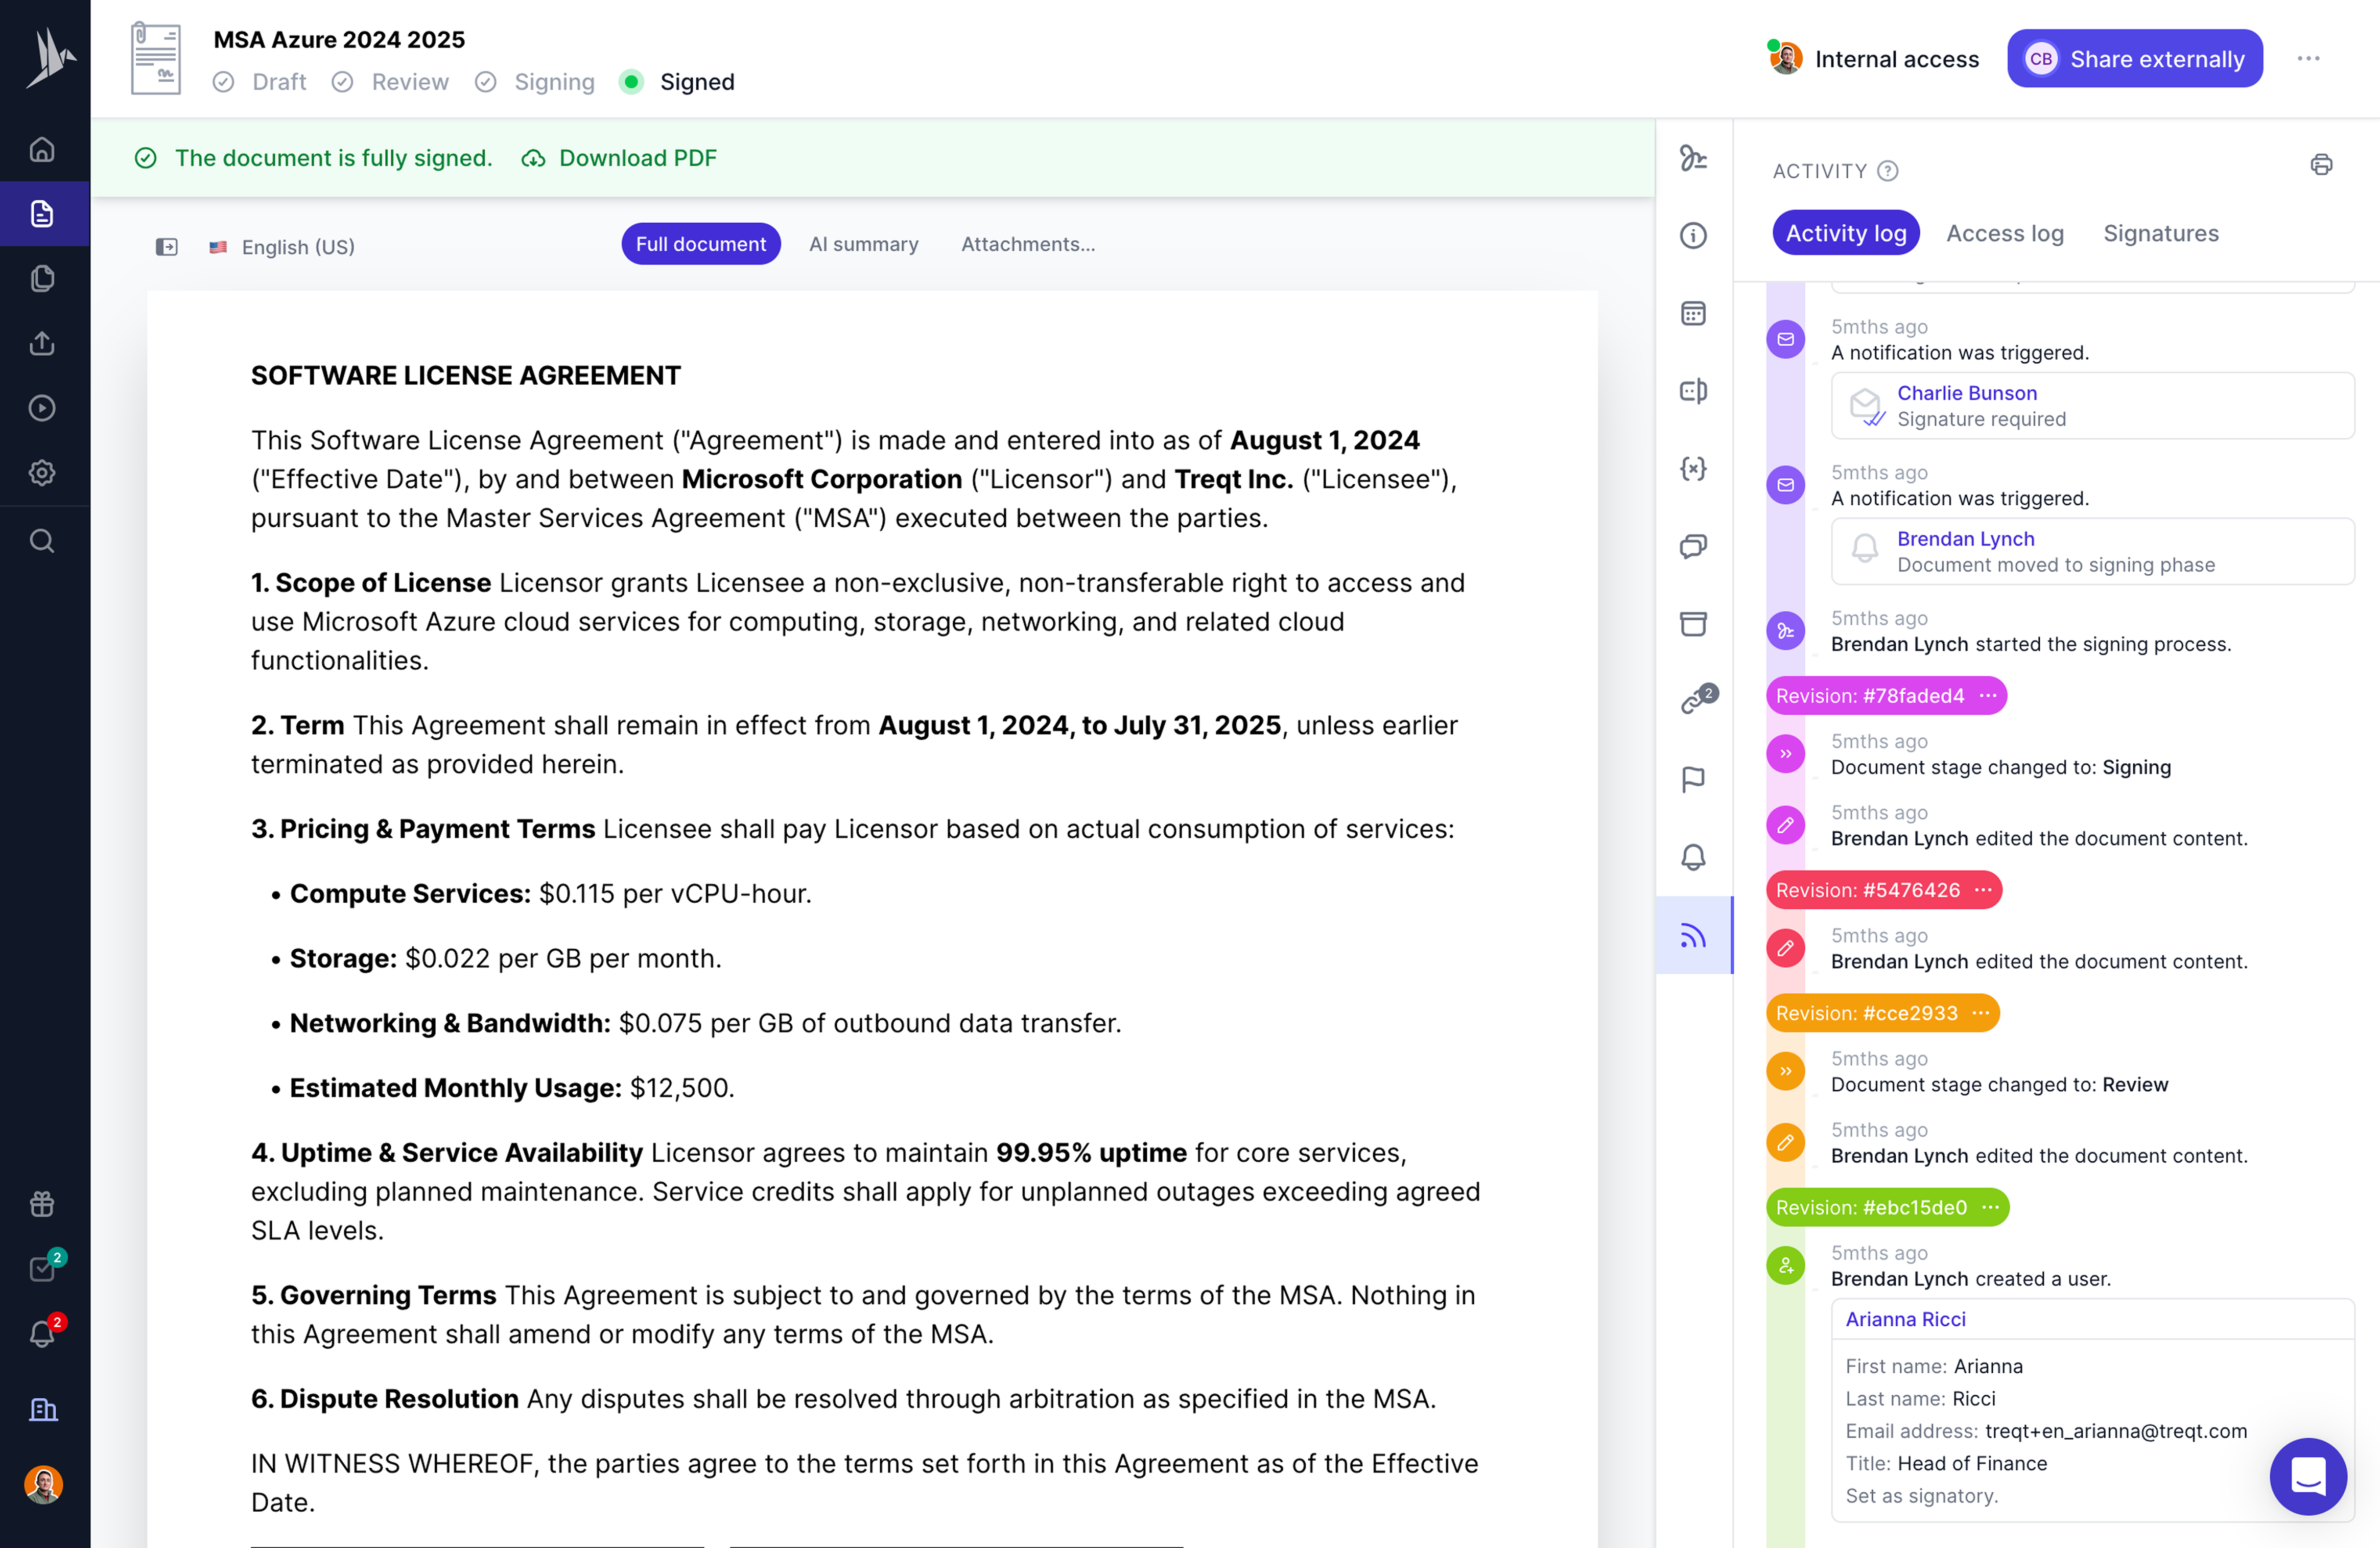Screen dimensions: 2380x1548
Task: Expand options for Revision #cce2933
Action: pyautogui.click(x=1980, y=1013)
